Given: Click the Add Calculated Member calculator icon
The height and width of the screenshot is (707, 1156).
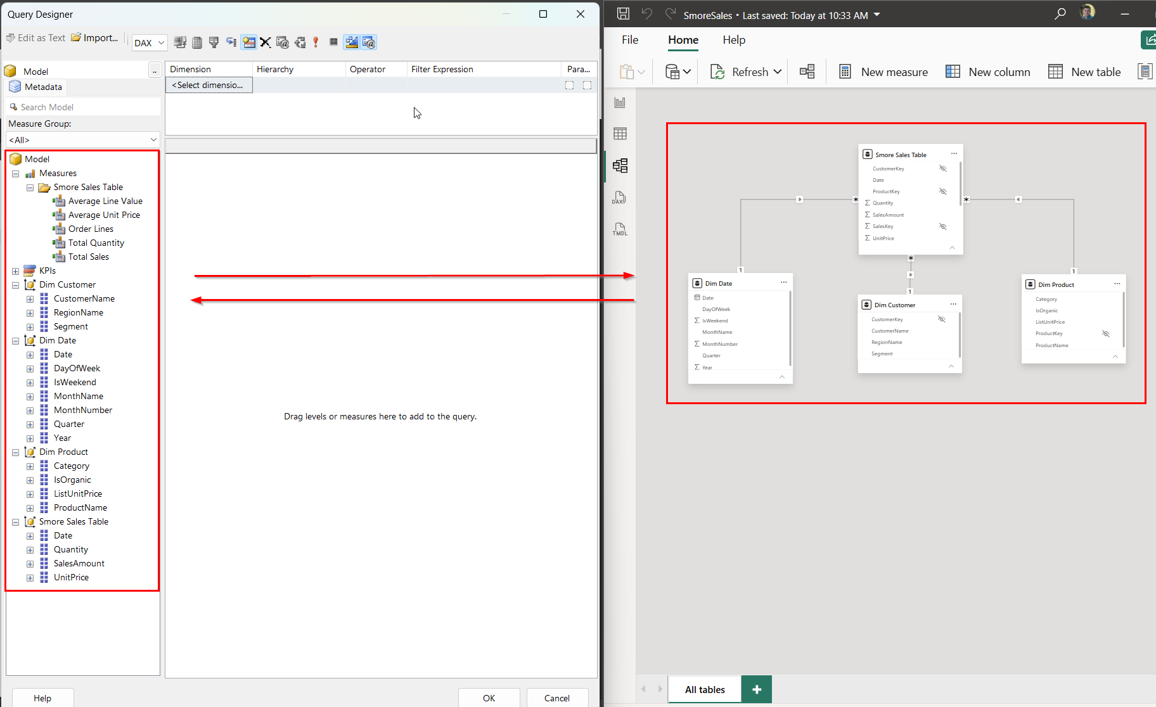Looking at the screenshot, I should coord(197,42).
